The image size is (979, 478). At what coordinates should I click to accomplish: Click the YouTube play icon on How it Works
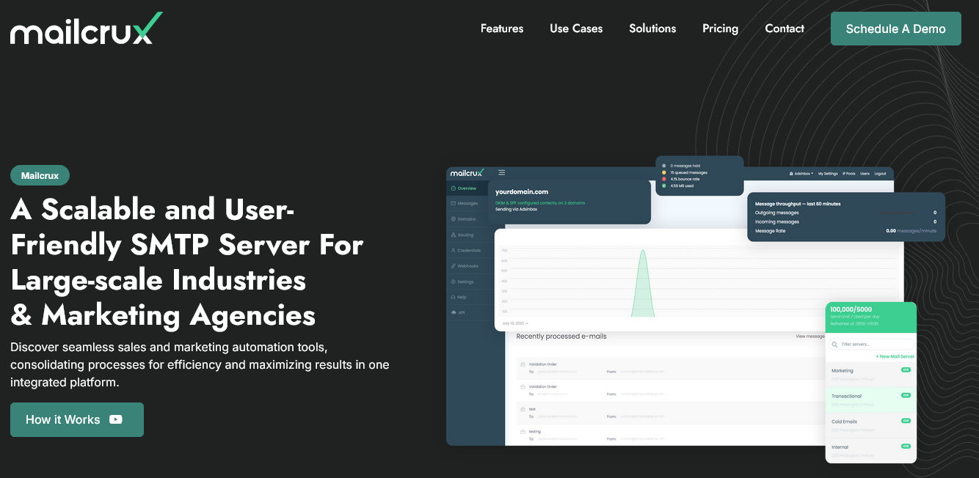(116, 419)
